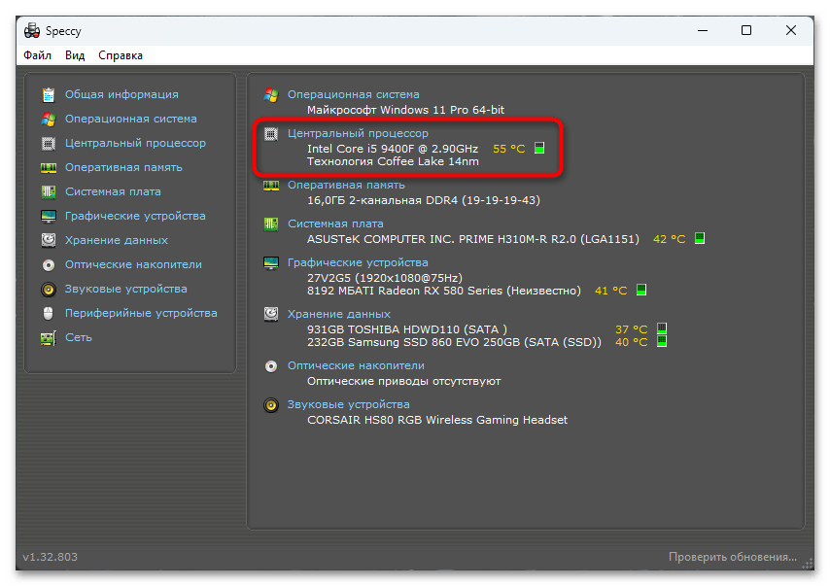Click the Проверить обновления link

click(732, 557)
